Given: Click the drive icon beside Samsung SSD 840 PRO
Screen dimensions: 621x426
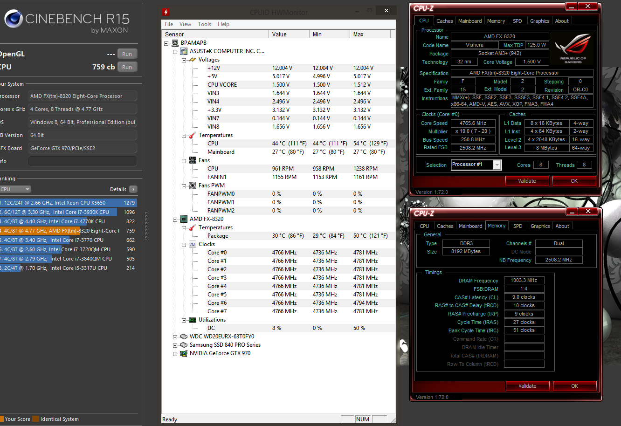Looking at the screenshot, I should point(184,345).
